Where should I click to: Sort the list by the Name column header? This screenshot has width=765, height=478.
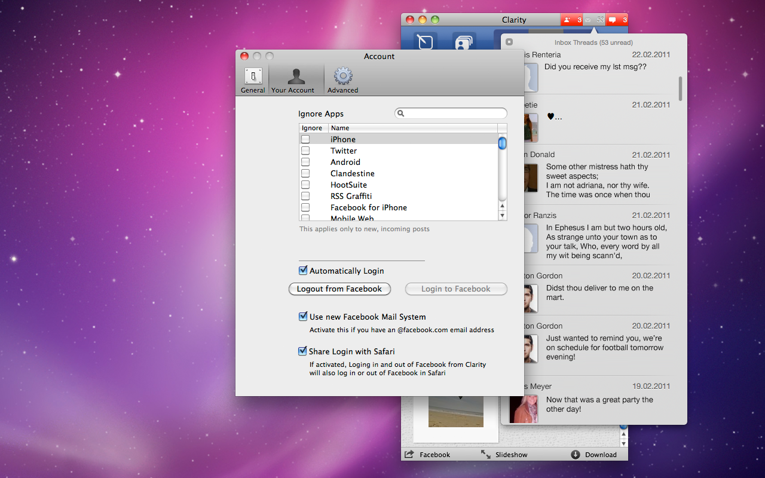point(412,128)
